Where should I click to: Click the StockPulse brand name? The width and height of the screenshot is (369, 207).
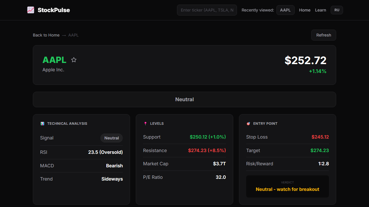(x=54, y=10)
